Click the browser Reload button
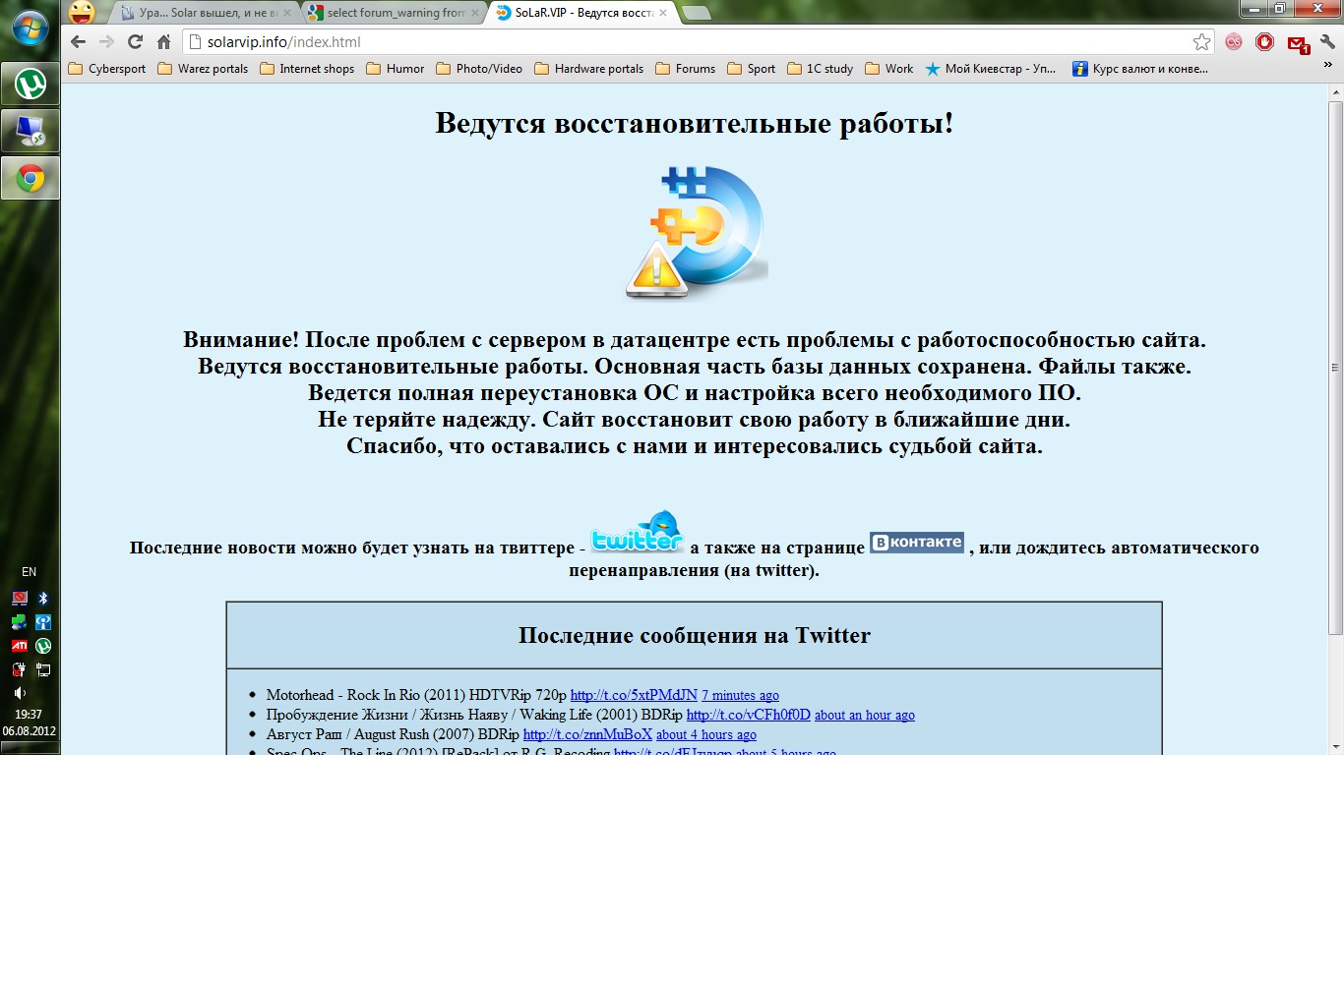1344x983 pixels. click(x=135, y=41)
